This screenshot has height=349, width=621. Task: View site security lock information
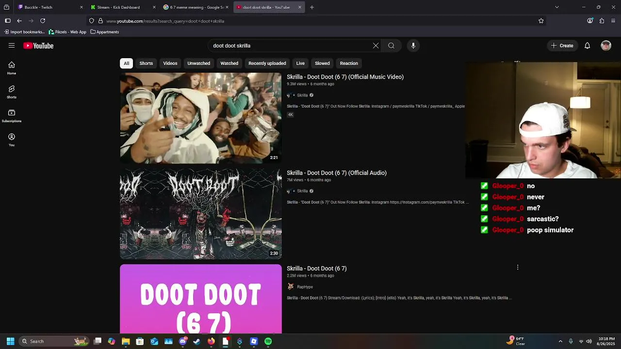tap(100, 21)
